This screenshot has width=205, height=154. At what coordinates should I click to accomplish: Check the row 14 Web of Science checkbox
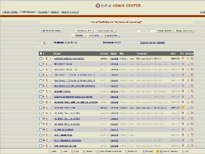click(41, 129)
